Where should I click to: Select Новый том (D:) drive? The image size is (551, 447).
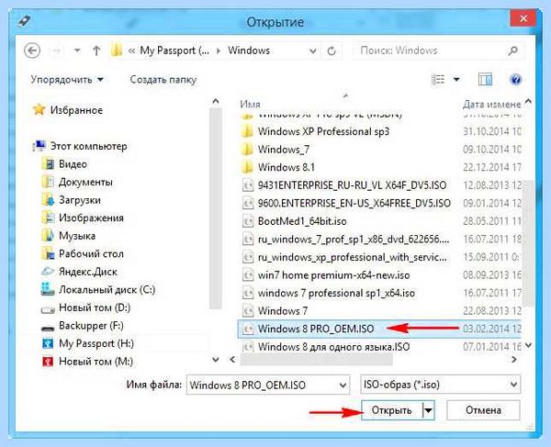95,307
